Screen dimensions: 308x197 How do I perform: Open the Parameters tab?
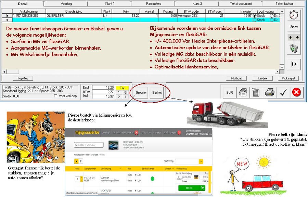(x=154, y=3)
